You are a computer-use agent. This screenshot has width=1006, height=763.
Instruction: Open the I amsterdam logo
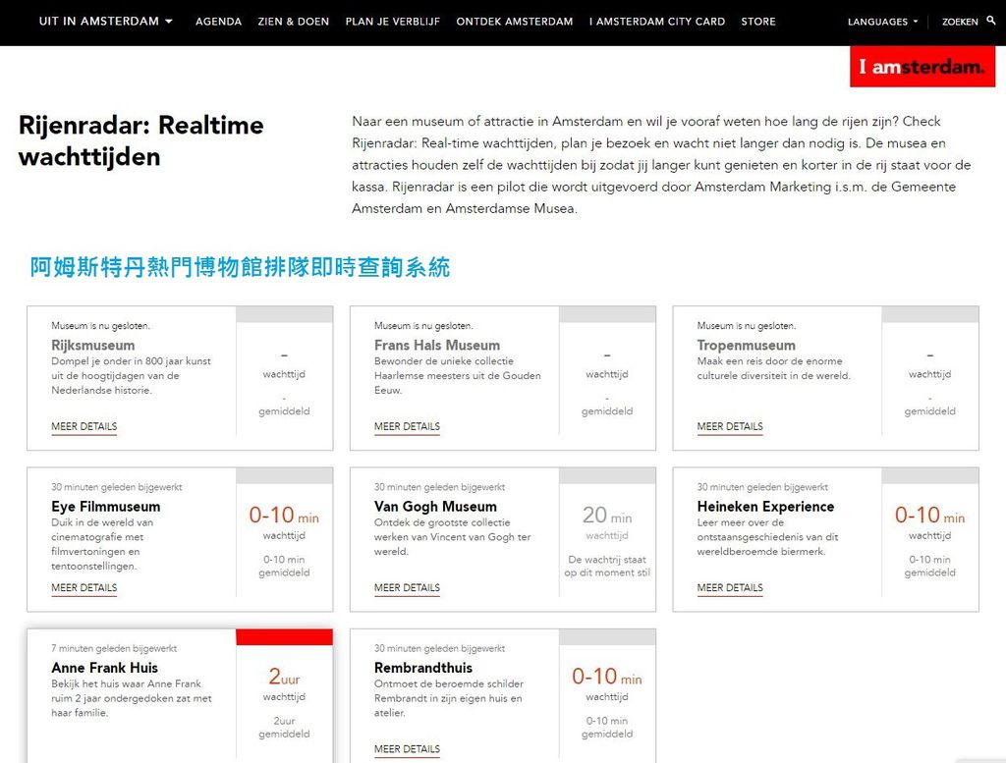click(922, 66)
